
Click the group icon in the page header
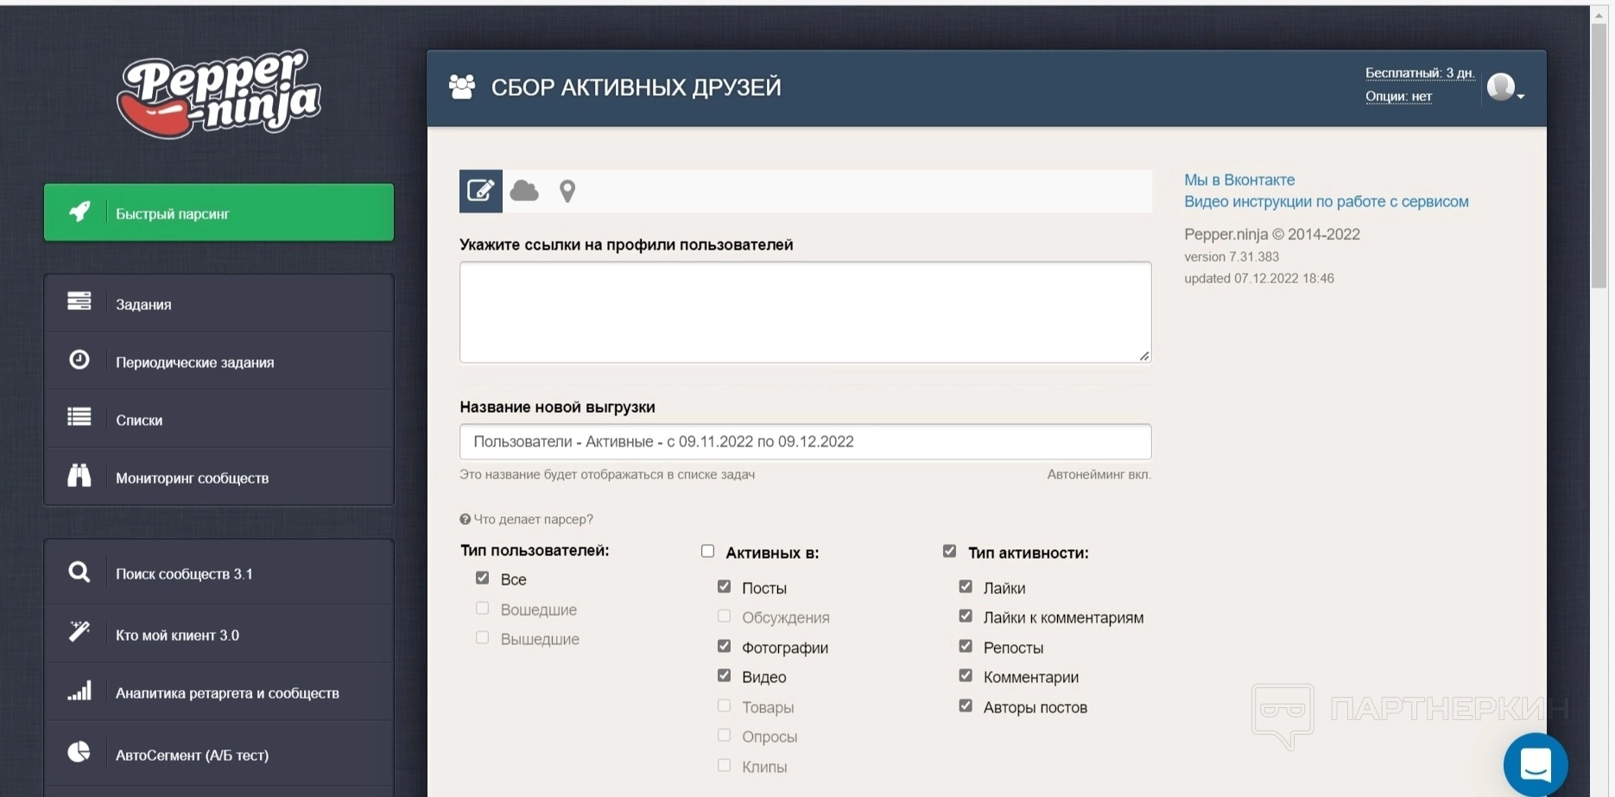pos(462,86)
